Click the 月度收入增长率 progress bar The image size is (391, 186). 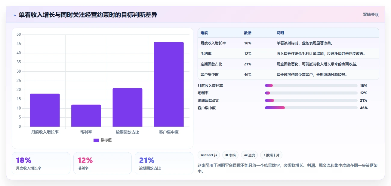[311, 85]
